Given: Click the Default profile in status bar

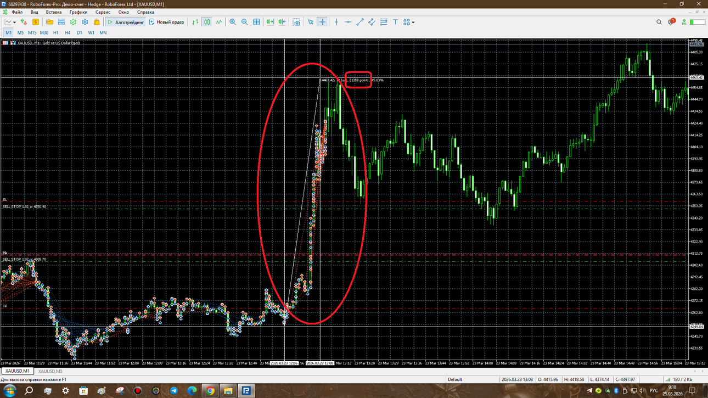Looking at the screenshot, I should coord(455,379).
